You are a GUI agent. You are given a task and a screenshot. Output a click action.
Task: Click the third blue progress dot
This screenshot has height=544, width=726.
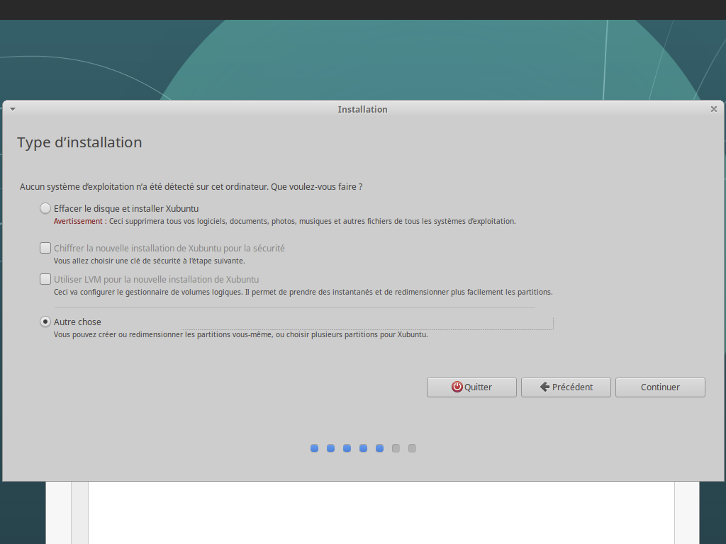347,448
